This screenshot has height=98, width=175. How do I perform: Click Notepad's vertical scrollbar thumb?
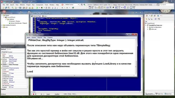pos(136,66)
